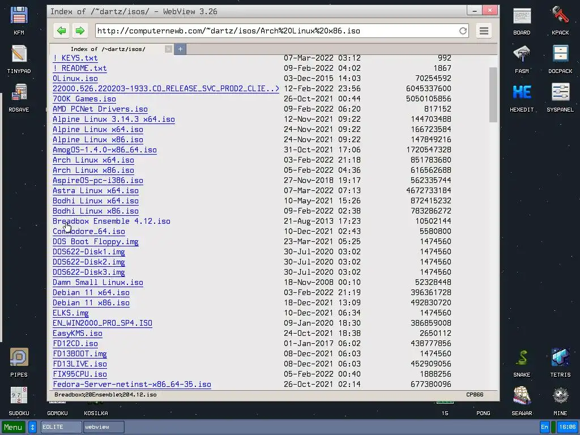The width and height of the screenshot is (580, 435).
Task: Open Fedora-Server-netinst-x86_64-35.iso link
Action: 132,385
